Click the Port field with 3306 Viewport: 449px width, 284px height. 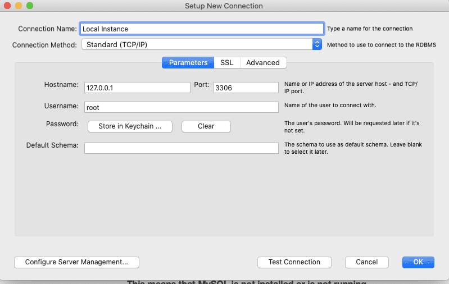246,88
